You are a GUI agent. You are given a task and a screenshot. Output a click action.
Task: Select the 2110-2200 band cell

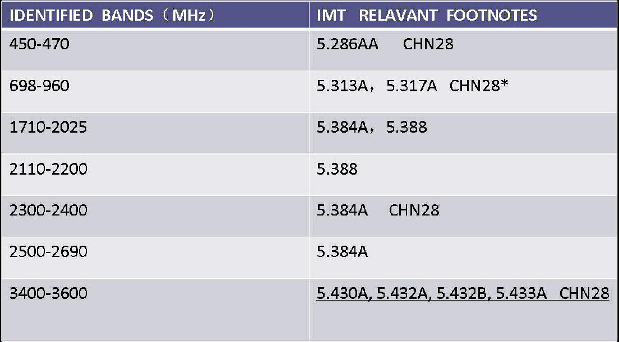[x=155, y=175]
